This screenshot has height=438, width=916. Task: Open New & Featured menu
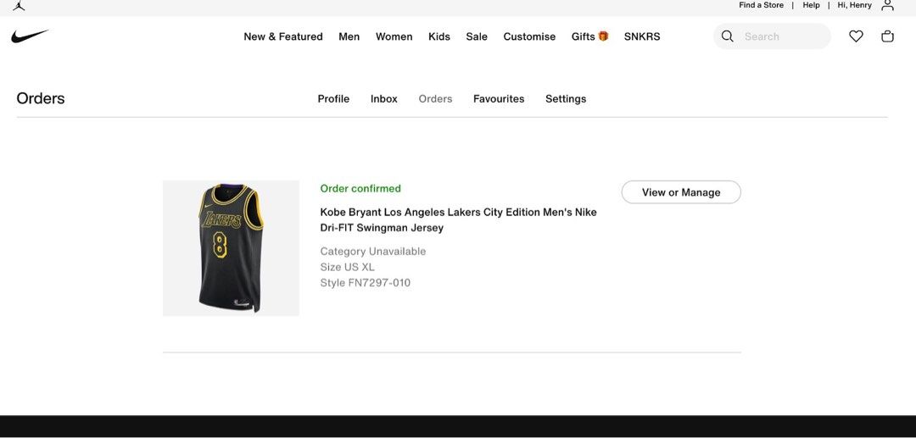pyautogui.click(x=283, y=36)
